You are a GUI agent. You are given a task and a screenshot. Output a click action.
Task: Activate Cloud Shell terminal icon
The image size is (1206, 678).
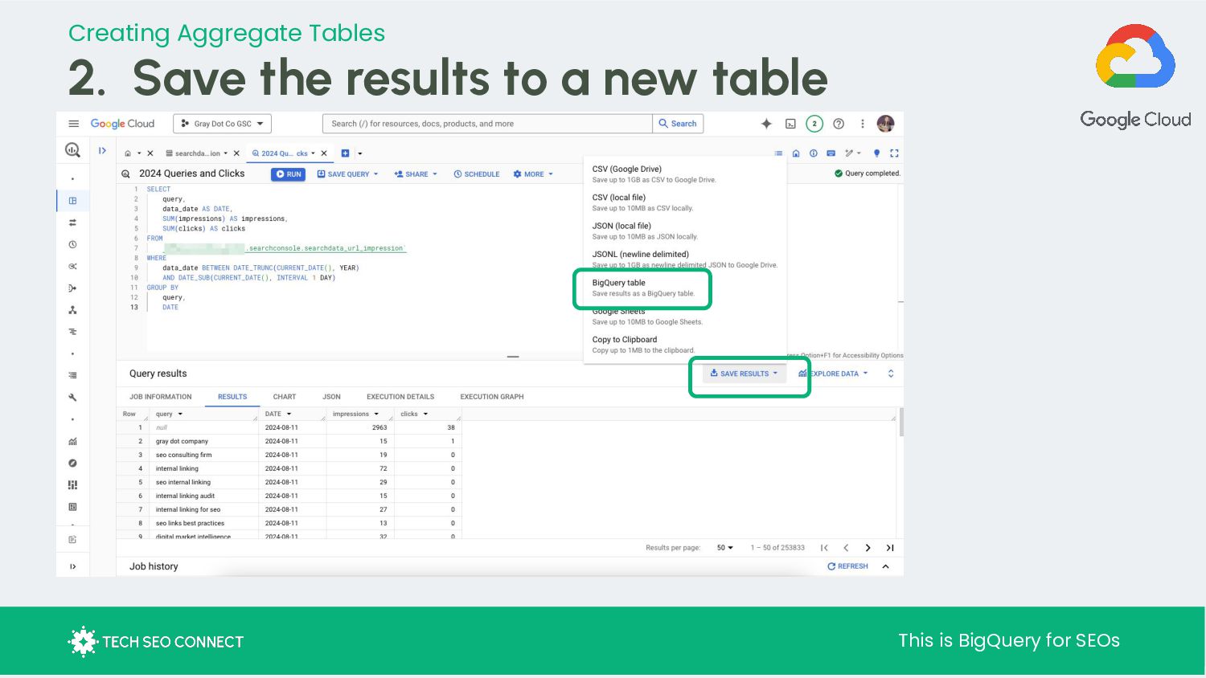point(790,124)
